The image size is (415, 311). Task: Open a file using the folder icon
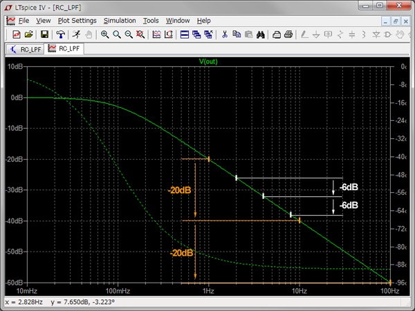(28, 35)
